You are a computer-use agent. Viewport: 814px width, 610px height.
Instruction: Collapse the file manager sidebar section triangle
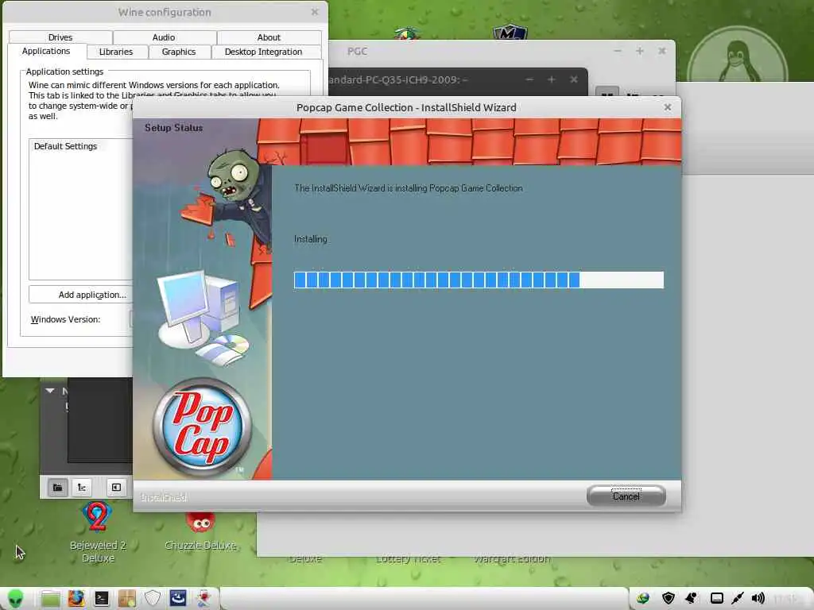coord(50,391)
